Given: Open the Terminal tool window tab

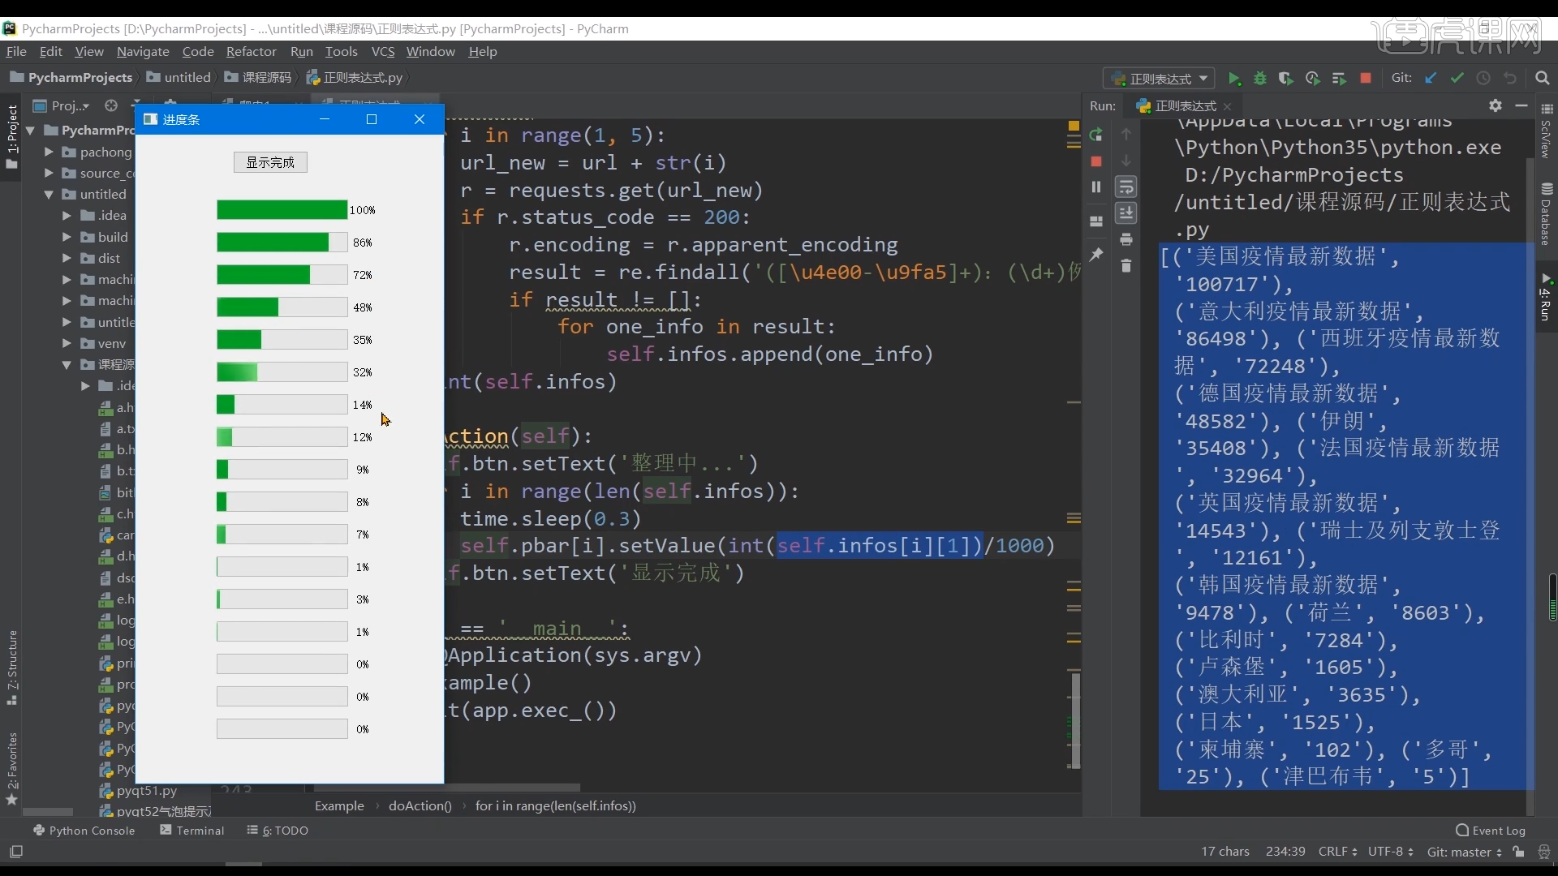Looking at the screenshot, I should 192,831.
